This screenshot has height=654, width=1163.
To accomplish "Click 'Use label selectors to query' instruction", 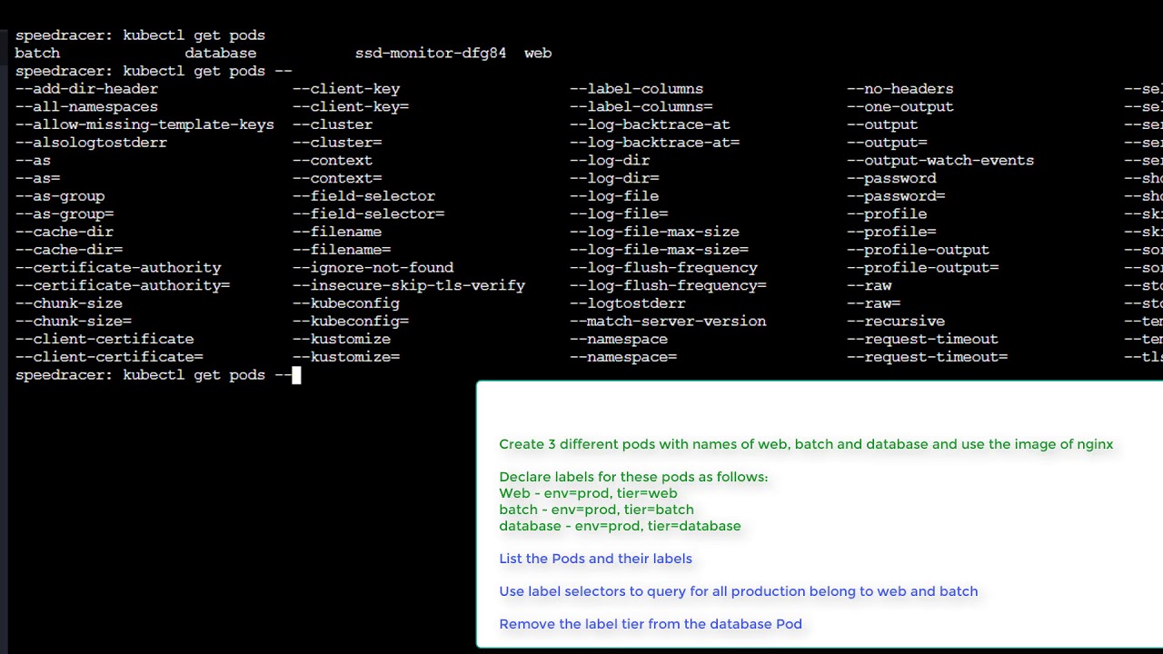I will click(x=739, y=591).
